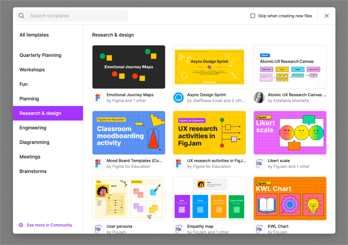The height and width of the screenshot is (245, 348).
Task: Open Emotional Journey Maps template thumbnail
Action: (x=129, y=67)
